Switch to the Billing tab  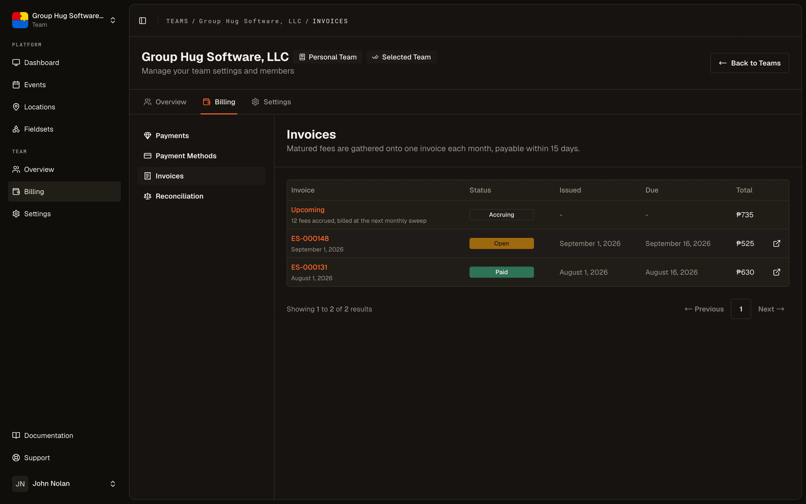coord(219,102)
